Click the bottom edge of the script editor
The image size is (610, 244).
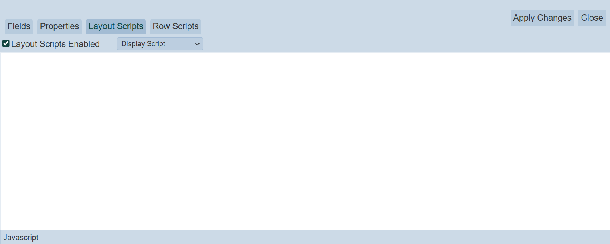305,227
